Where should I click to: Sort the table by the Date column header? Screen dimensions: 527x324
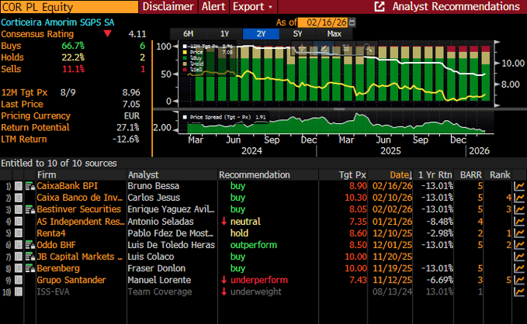coord(400,174)
